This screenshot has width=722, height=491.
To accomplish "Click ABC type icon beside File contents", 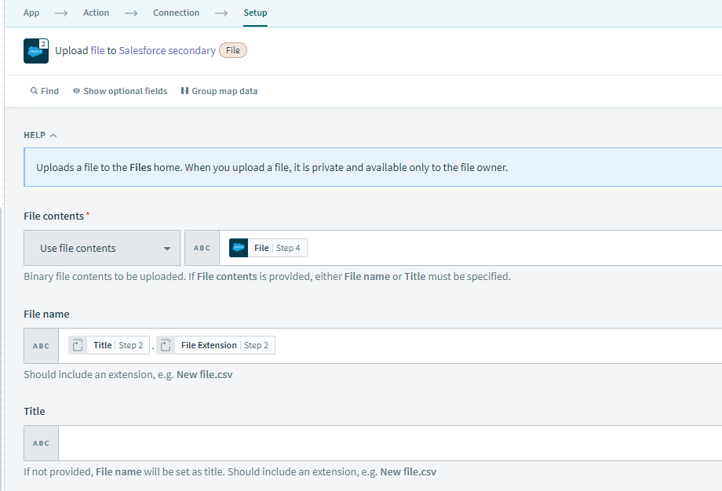I will 202,248.
